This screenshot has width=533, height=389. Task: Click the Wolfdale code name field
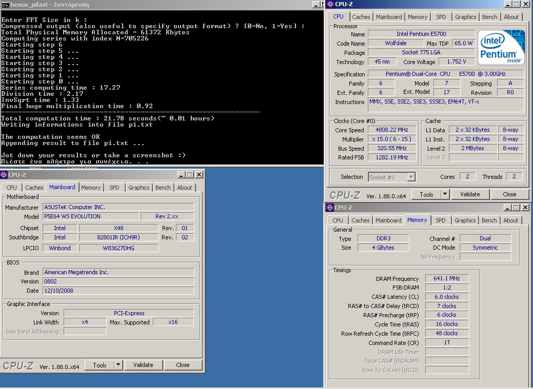pyautogui.click(x=396, y=43)
